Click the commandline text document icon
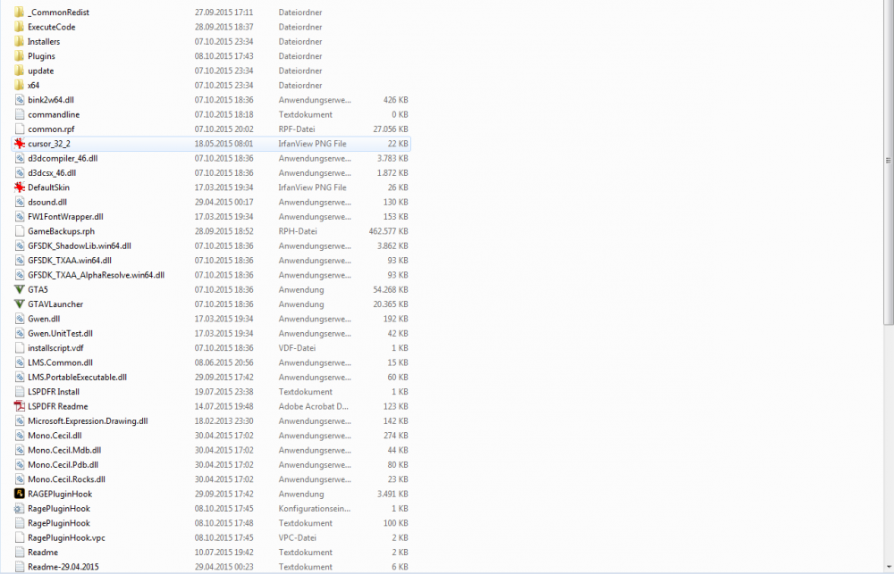Viewport: 894px width, 574px height. tap(20, 114)
